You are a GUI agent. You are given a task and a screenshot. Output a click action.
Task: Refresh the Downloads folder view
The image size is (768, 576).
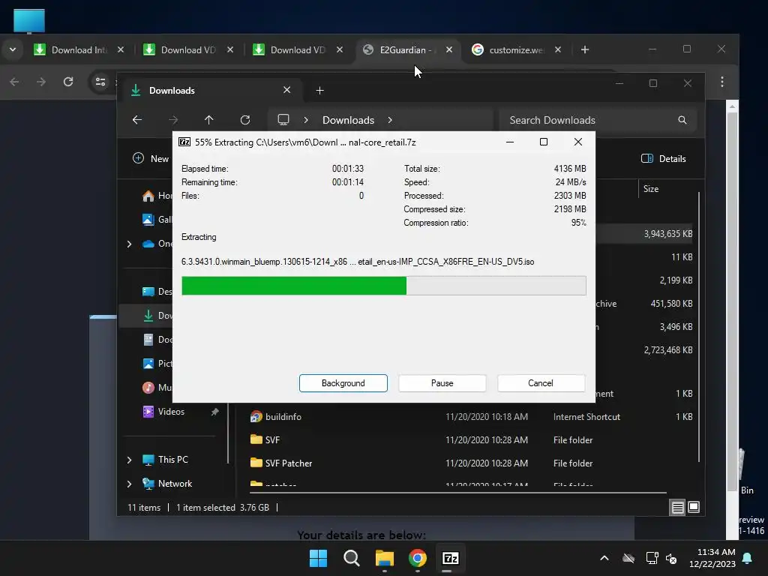click(245, 120)
